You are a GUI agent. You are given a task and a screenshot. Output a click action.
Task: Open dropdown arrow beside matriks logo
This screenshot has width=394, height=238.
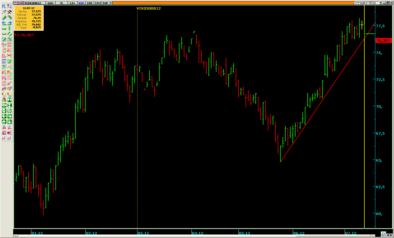[381, 3]
